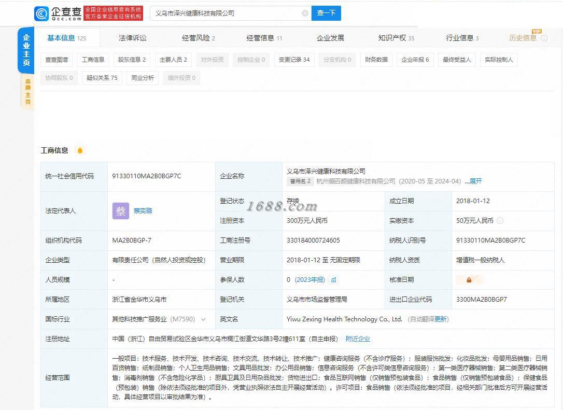The width and height of the screenshot is (563, 410).
Task: Click the lock icon in 核准日期 row
Action: tap(469, 280)
